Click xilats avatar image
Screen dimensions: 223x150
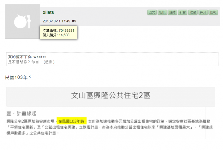(22, 21)
